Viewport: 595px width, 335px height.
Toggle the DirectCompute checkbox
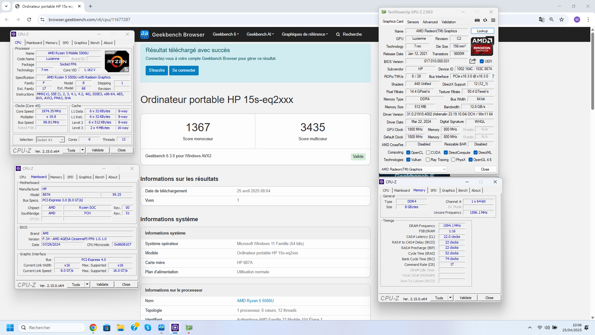(x=446, y=153)
